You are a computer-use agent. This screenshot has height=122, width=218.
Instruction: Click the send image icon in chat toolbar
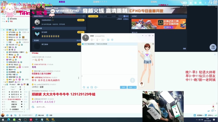pyautogui.click(x=92, y=87)
